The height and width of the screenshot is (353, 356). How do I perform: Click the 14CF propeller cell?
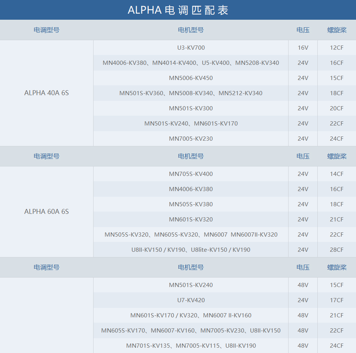tap(337, 174)
